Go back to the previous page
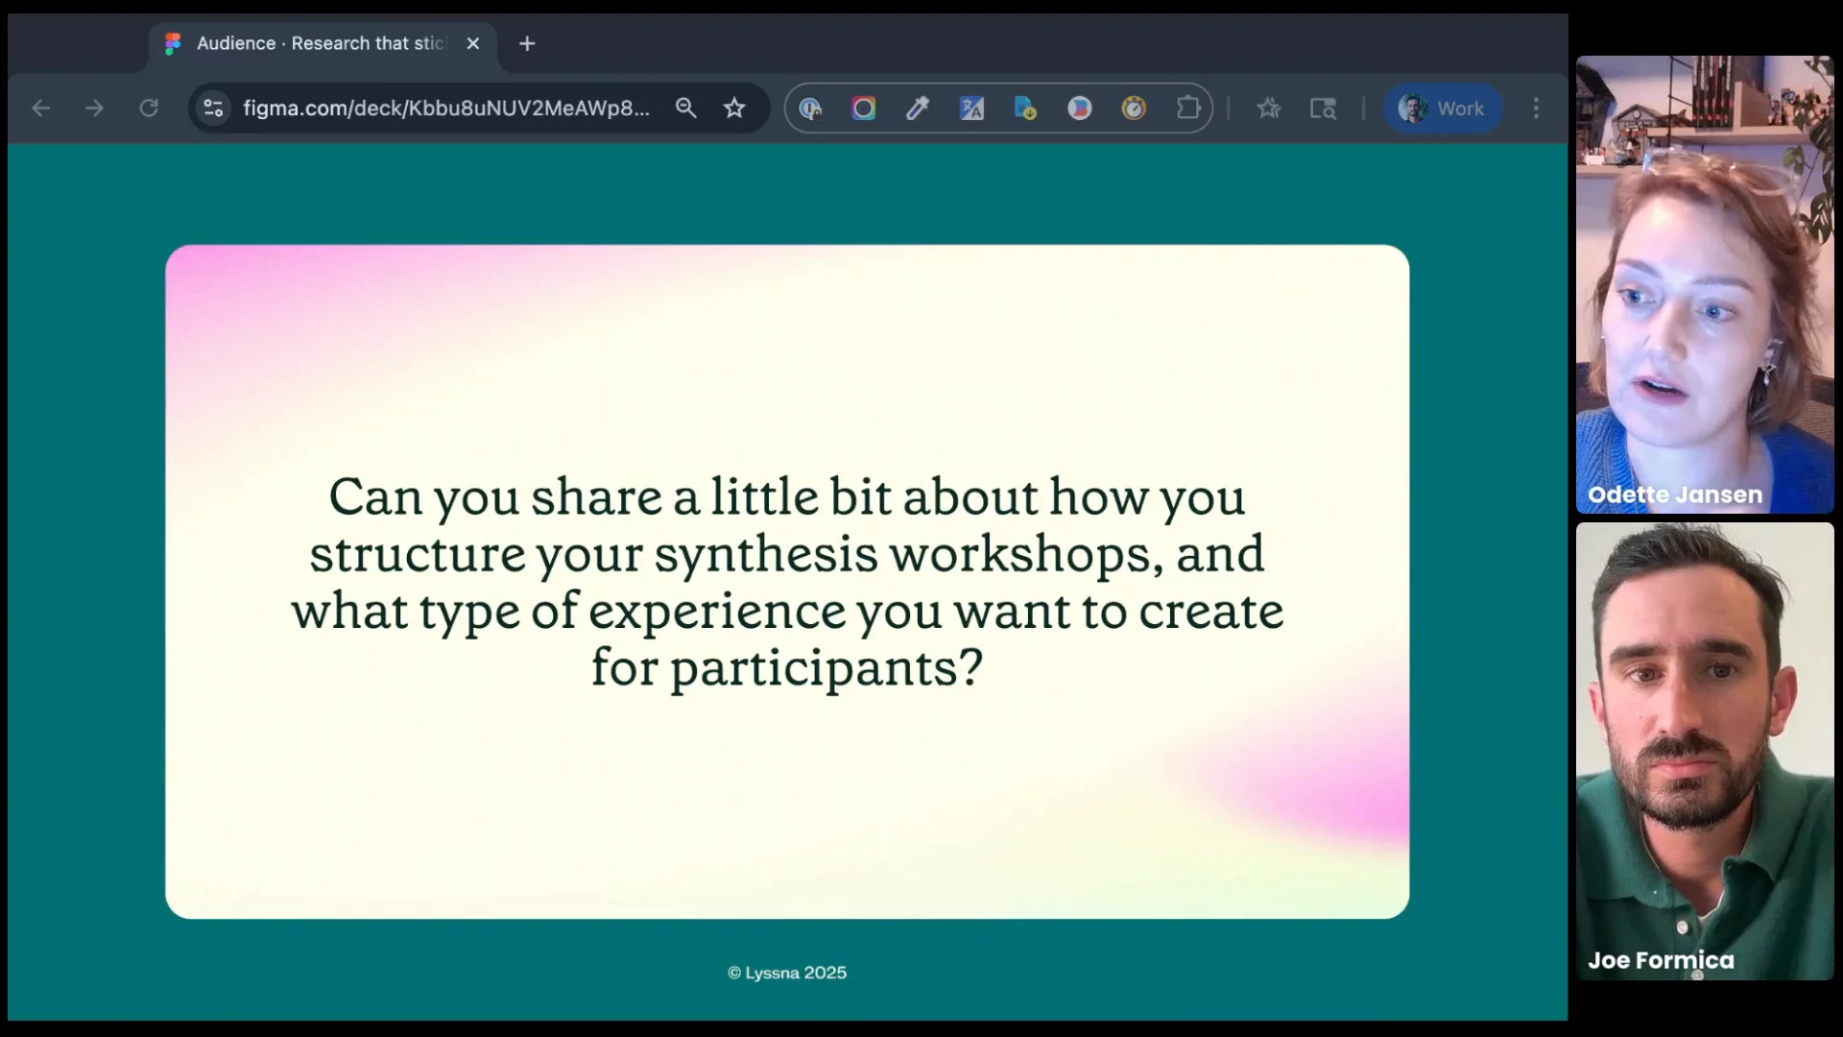The width and height of the screenshot is (1843, 1037). 40,109
